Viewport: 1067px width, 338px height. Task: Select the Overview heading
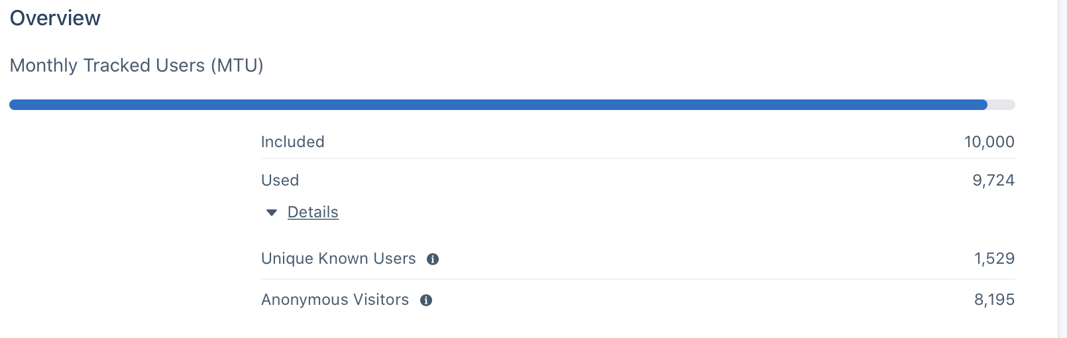coord(55,18)
